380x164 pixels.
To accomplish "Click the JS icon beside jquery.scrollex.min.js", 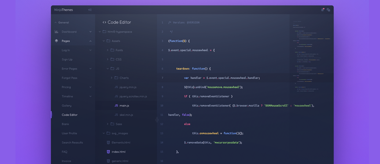I will point(116,96).
